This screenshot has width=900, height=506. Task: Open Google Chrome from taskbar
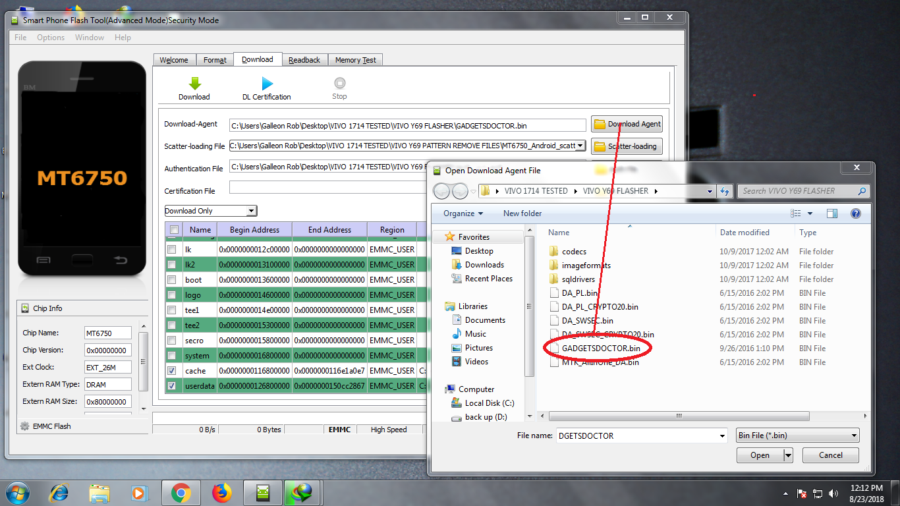pyautogui.click(x=181, y=492)
